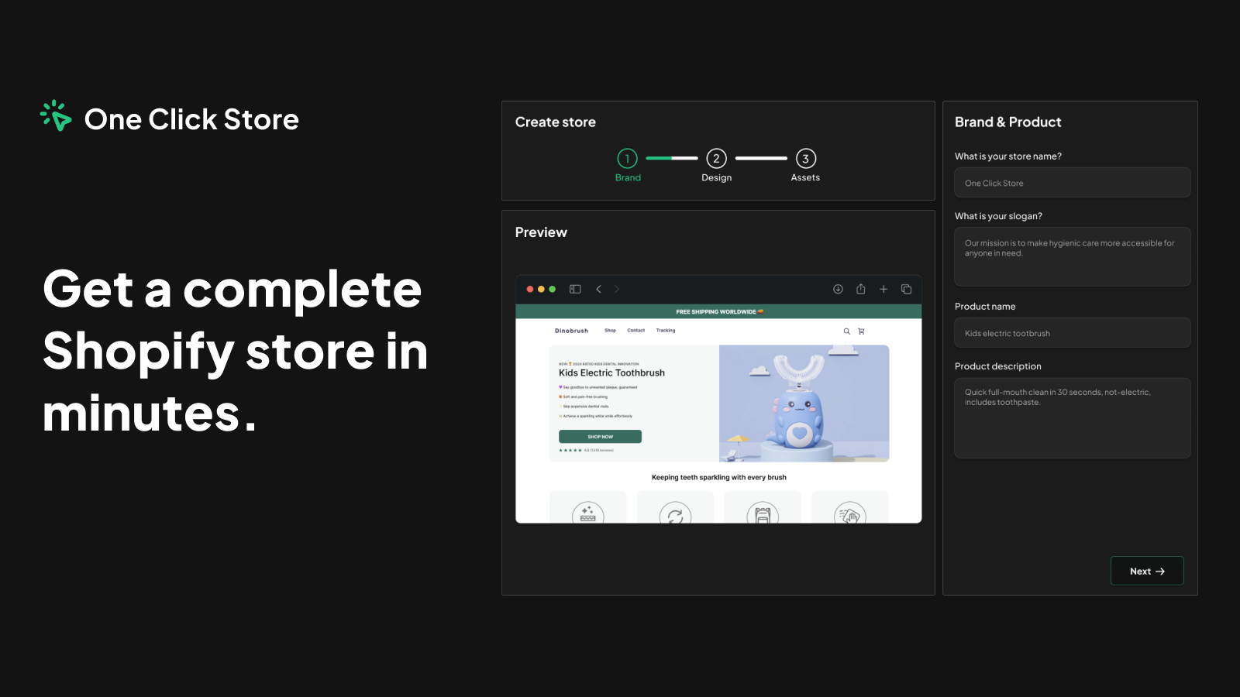The height and width of the screenshot is (697, 1240).
Task: Go back in the preview browser
Action: 598,289
